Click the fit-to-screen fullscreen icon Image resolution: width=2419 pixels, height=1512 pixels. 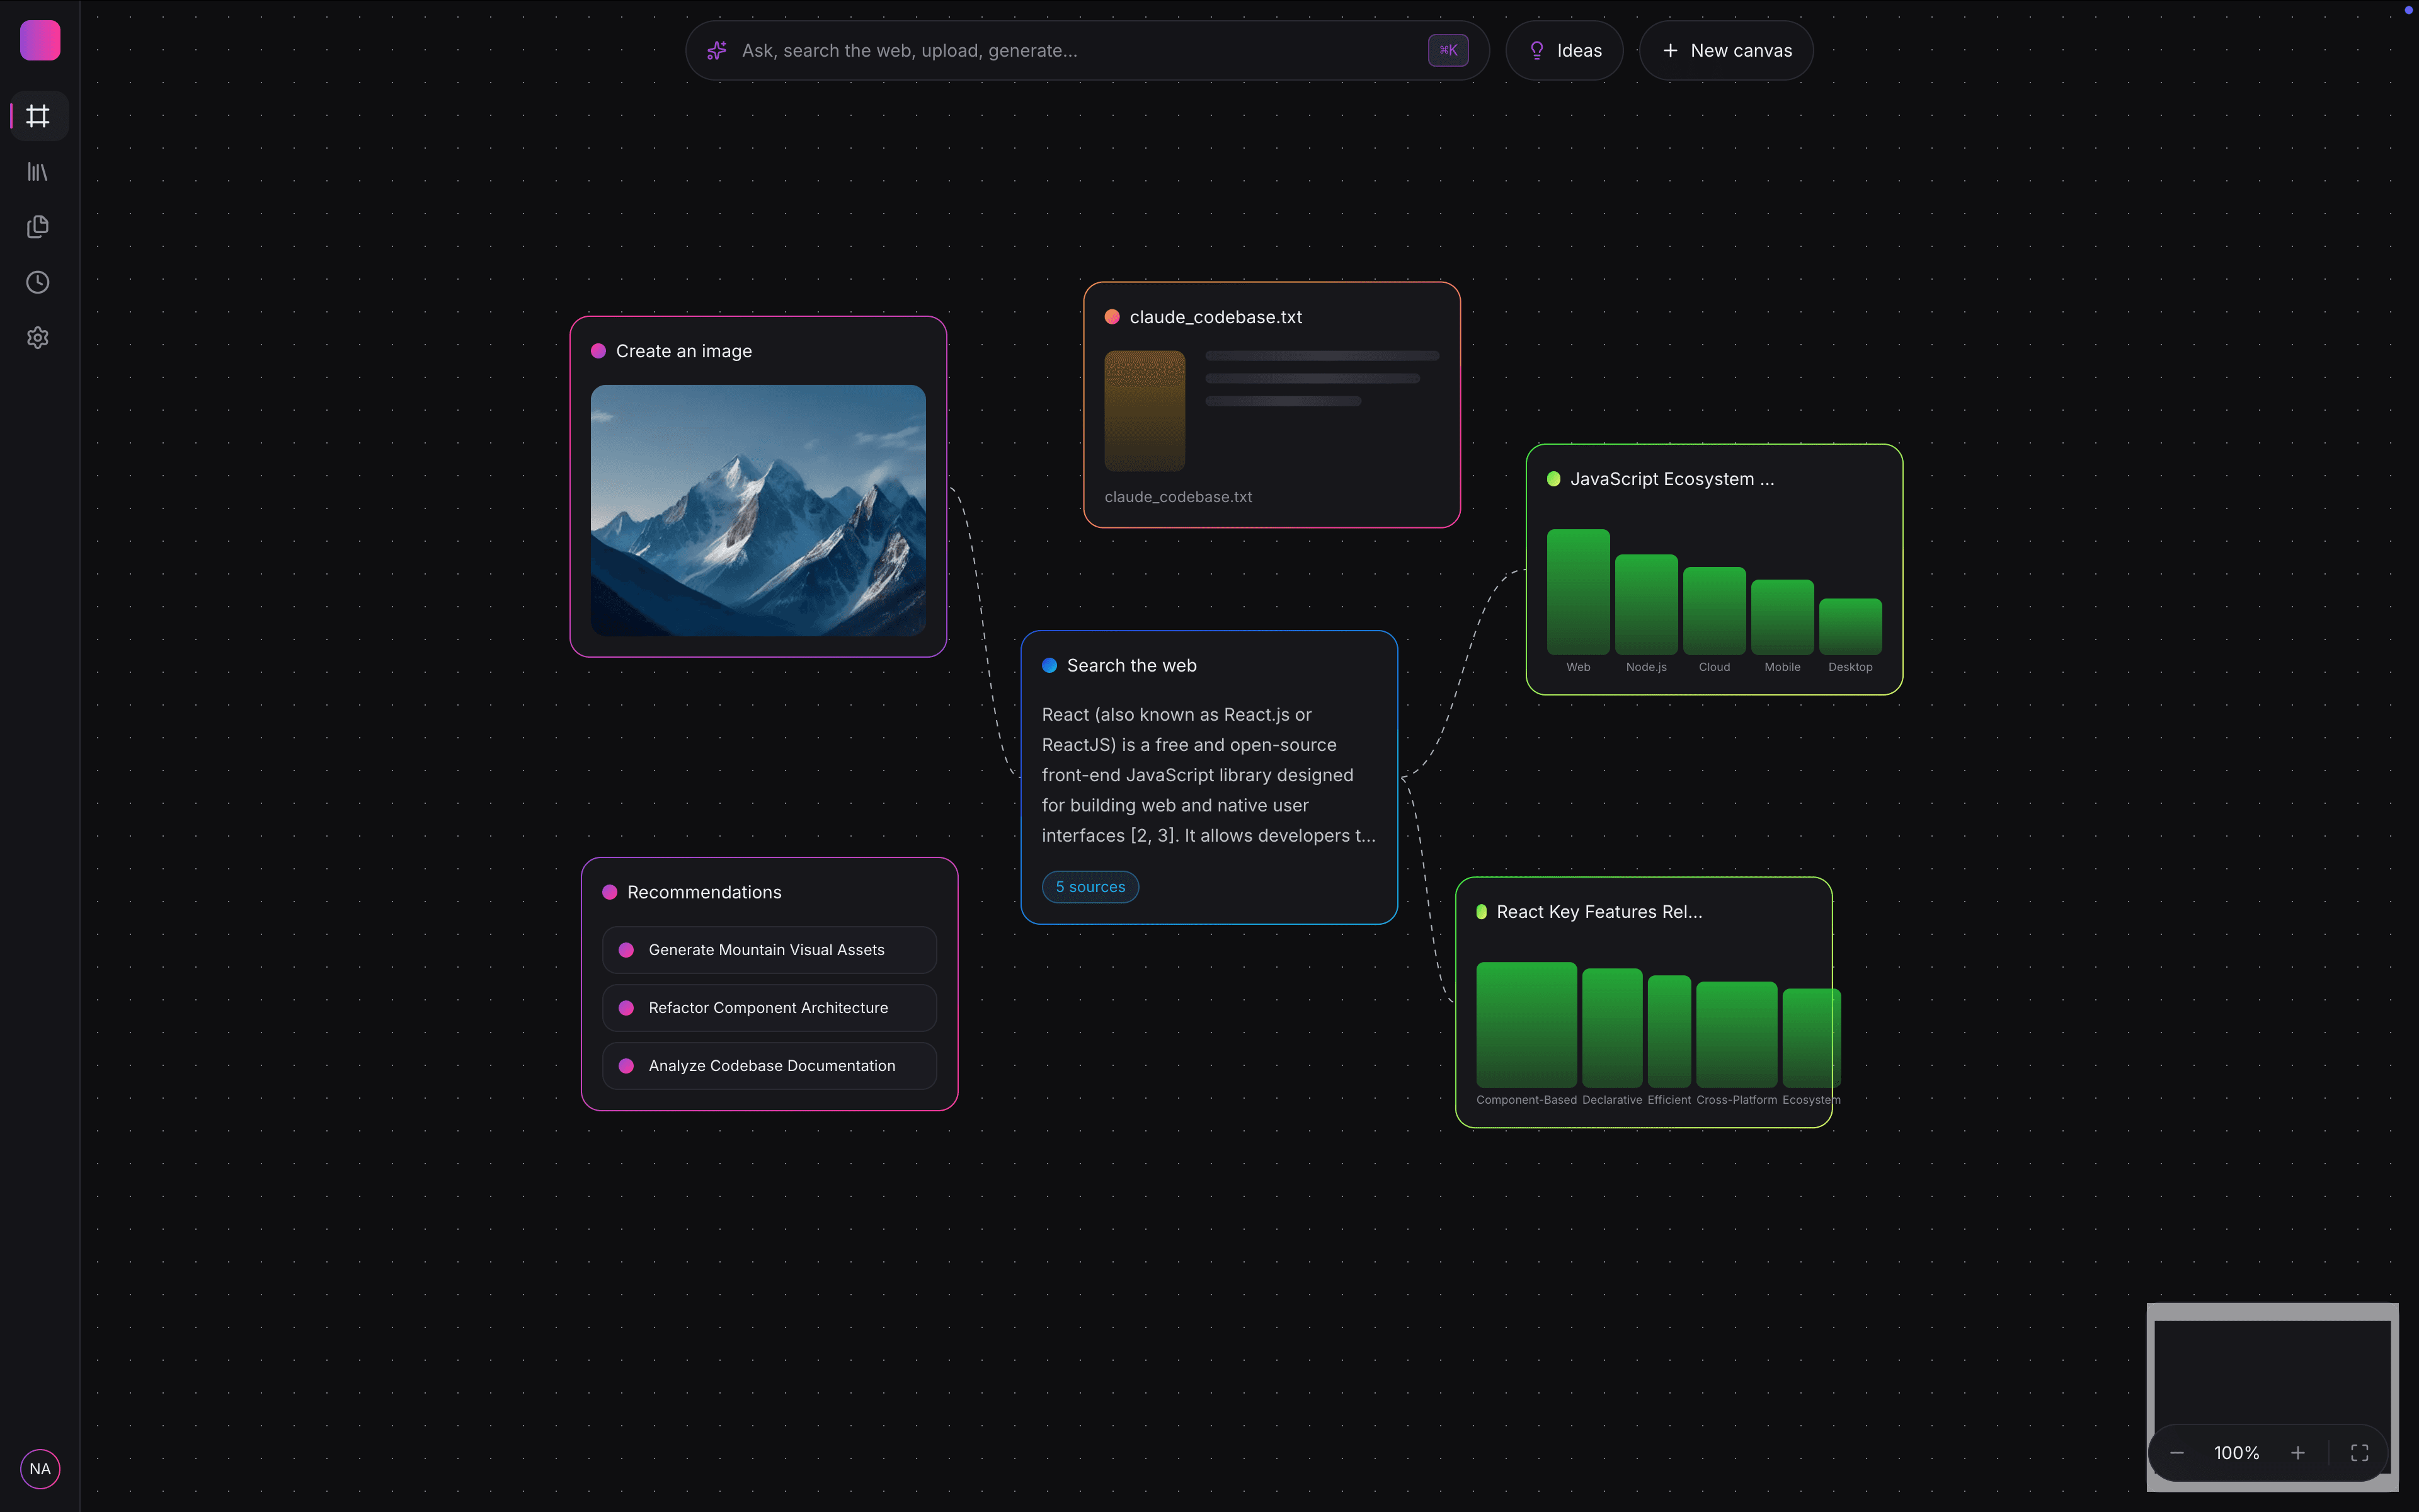point(2360,1453)
